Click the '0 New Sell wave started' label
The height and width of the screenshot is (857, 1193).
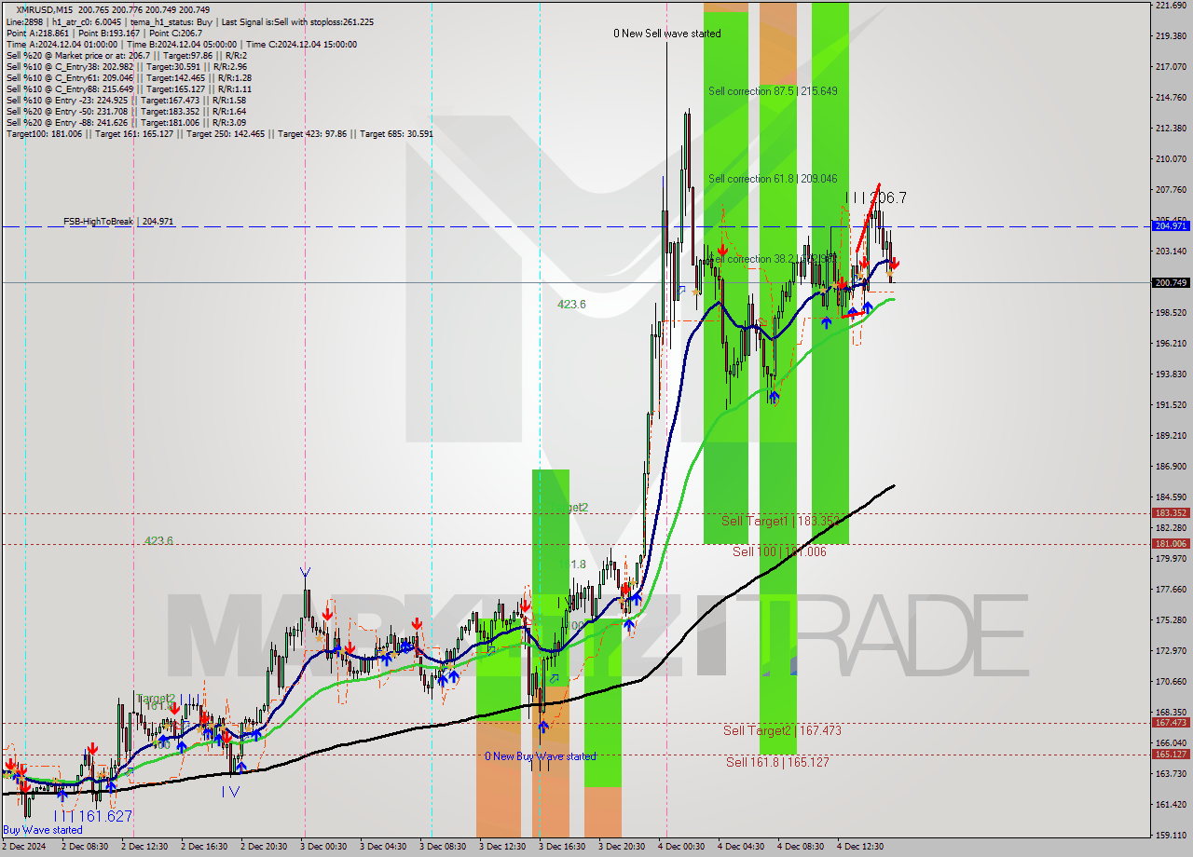coord(666,34)
